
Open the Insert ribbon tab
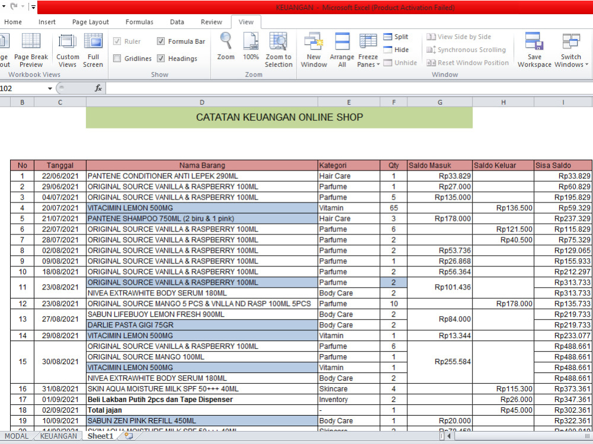tap(47, 22)
